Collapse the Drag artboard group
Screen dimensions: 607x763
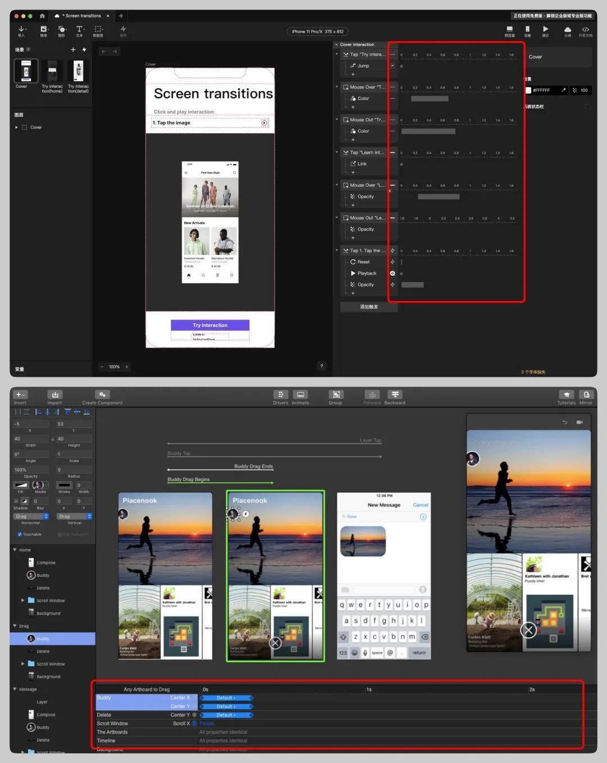tap(15, 626)
